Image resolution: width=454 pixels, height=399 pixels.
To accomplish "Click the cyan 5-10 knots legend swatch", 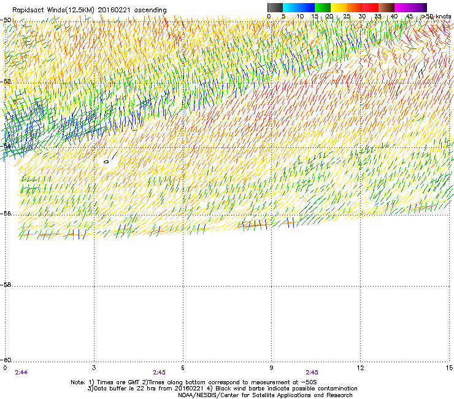I will point(290,7).
